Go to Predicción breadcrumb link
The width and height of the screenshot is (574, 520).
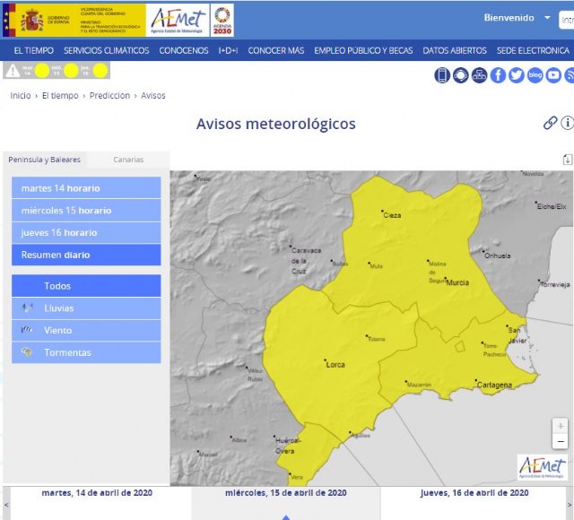(x=109, y=95)
